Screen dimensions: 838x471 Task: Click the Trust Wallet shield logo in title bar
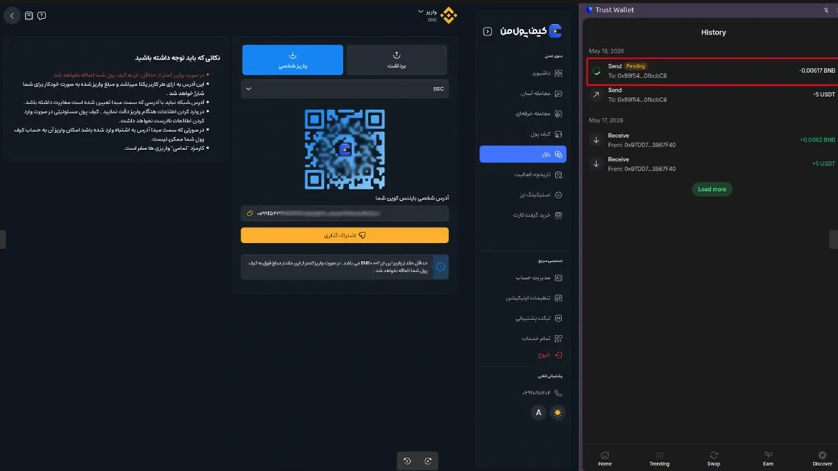coord(589,10)
